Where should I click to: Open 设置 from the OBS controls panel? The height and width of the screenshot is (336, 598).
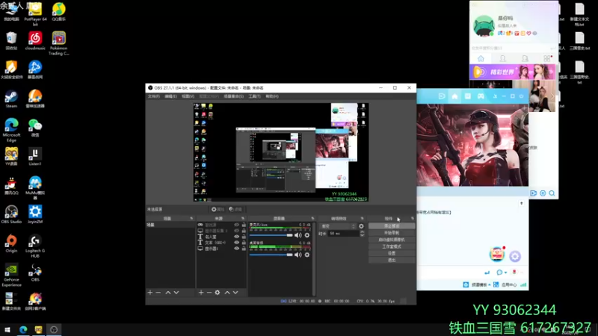[392, 253]
